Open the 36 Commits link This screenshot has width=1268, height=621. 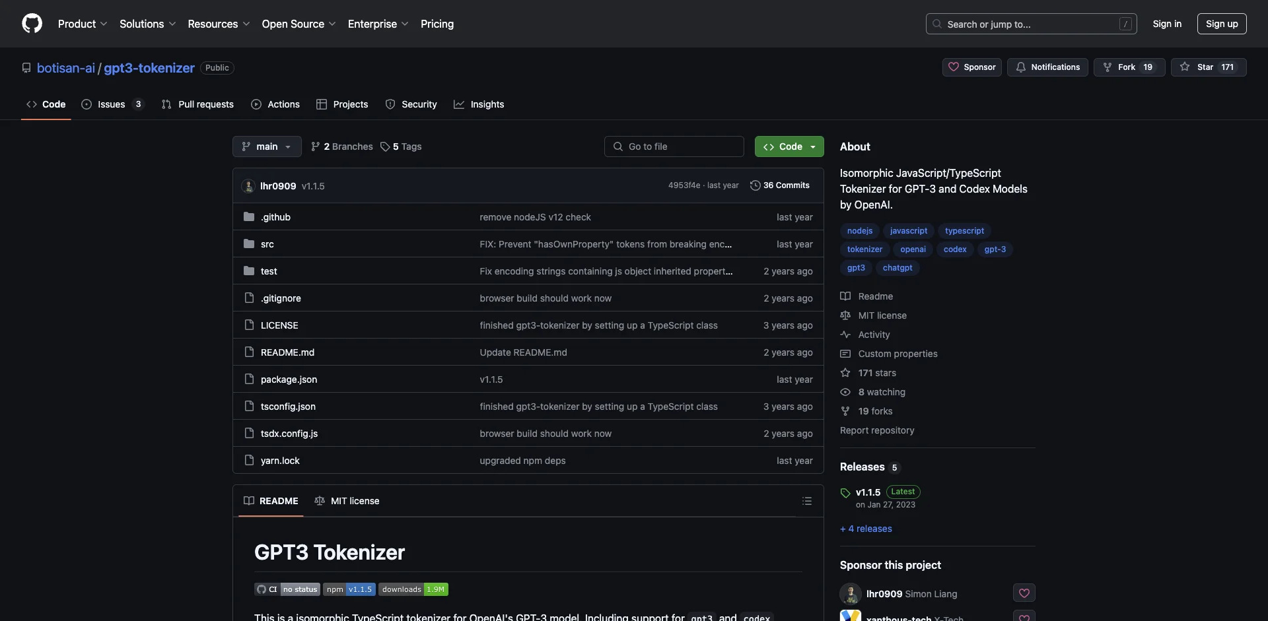(x=780, y=185)
